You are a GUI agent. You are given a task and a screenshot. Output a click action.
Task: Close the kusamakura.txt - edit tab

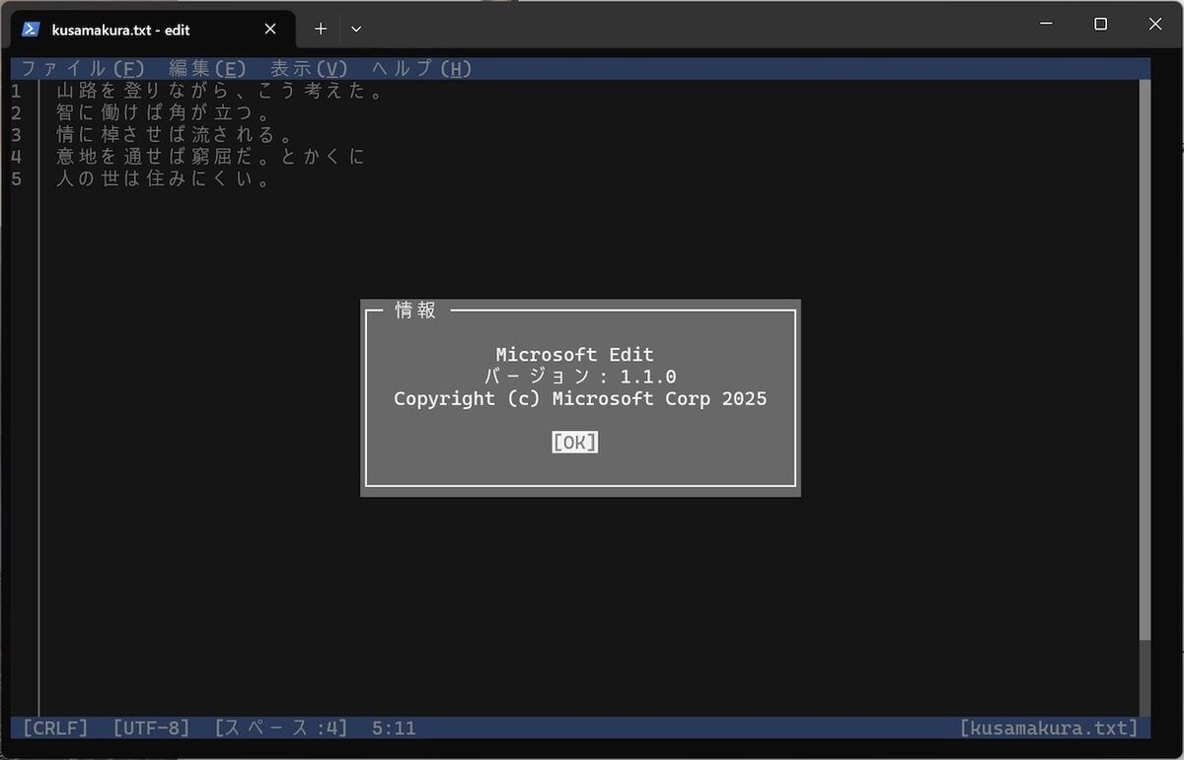coord(270,30)
